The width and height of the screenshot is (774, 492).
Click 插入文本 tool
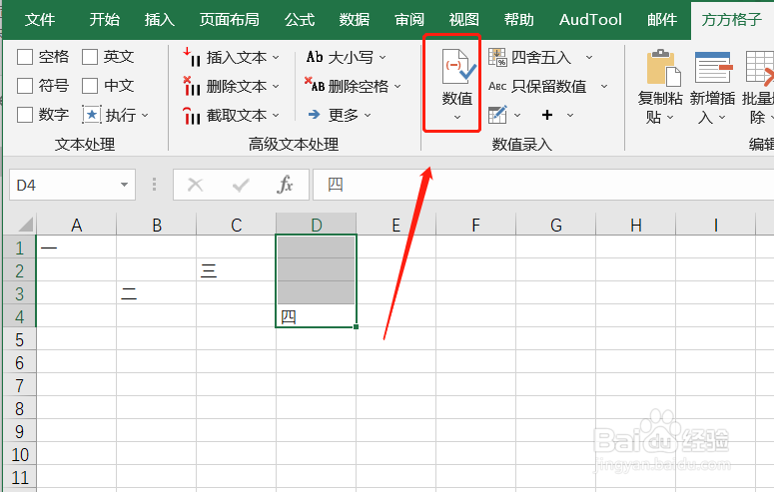225,57
